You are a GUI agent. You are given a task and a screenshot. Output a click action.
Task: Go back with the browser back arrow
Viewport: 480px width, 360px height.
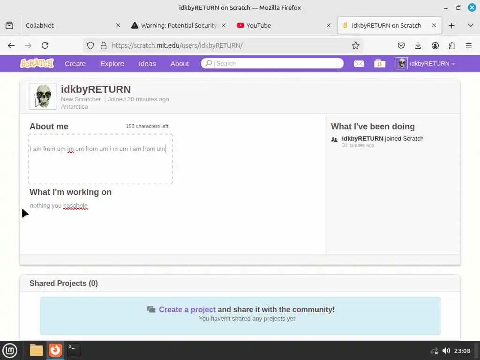(x=11, y=45)
